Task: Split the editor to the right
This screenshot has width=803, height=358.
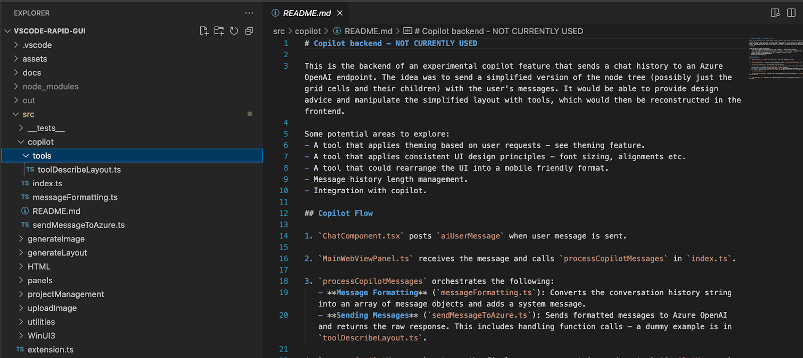Action: [x=791, y=13]
